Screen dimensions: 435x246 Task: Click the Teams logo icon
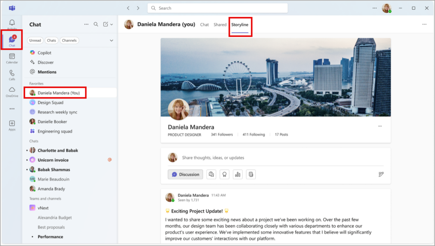point(12,8)
